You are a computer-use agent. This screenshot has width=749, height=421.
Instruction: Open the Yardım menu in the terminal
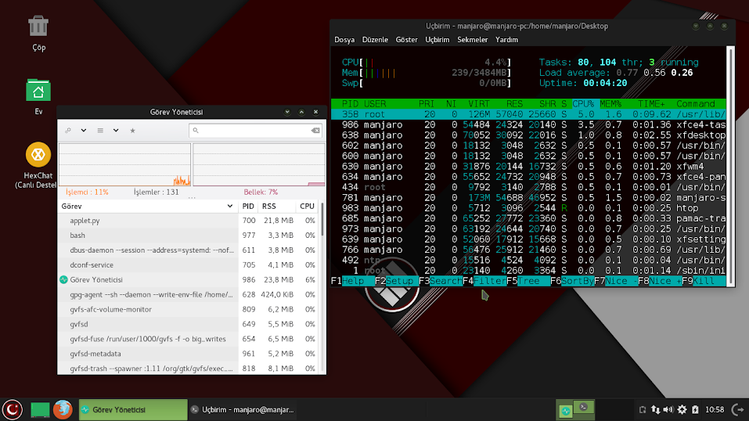click(506, 40)
